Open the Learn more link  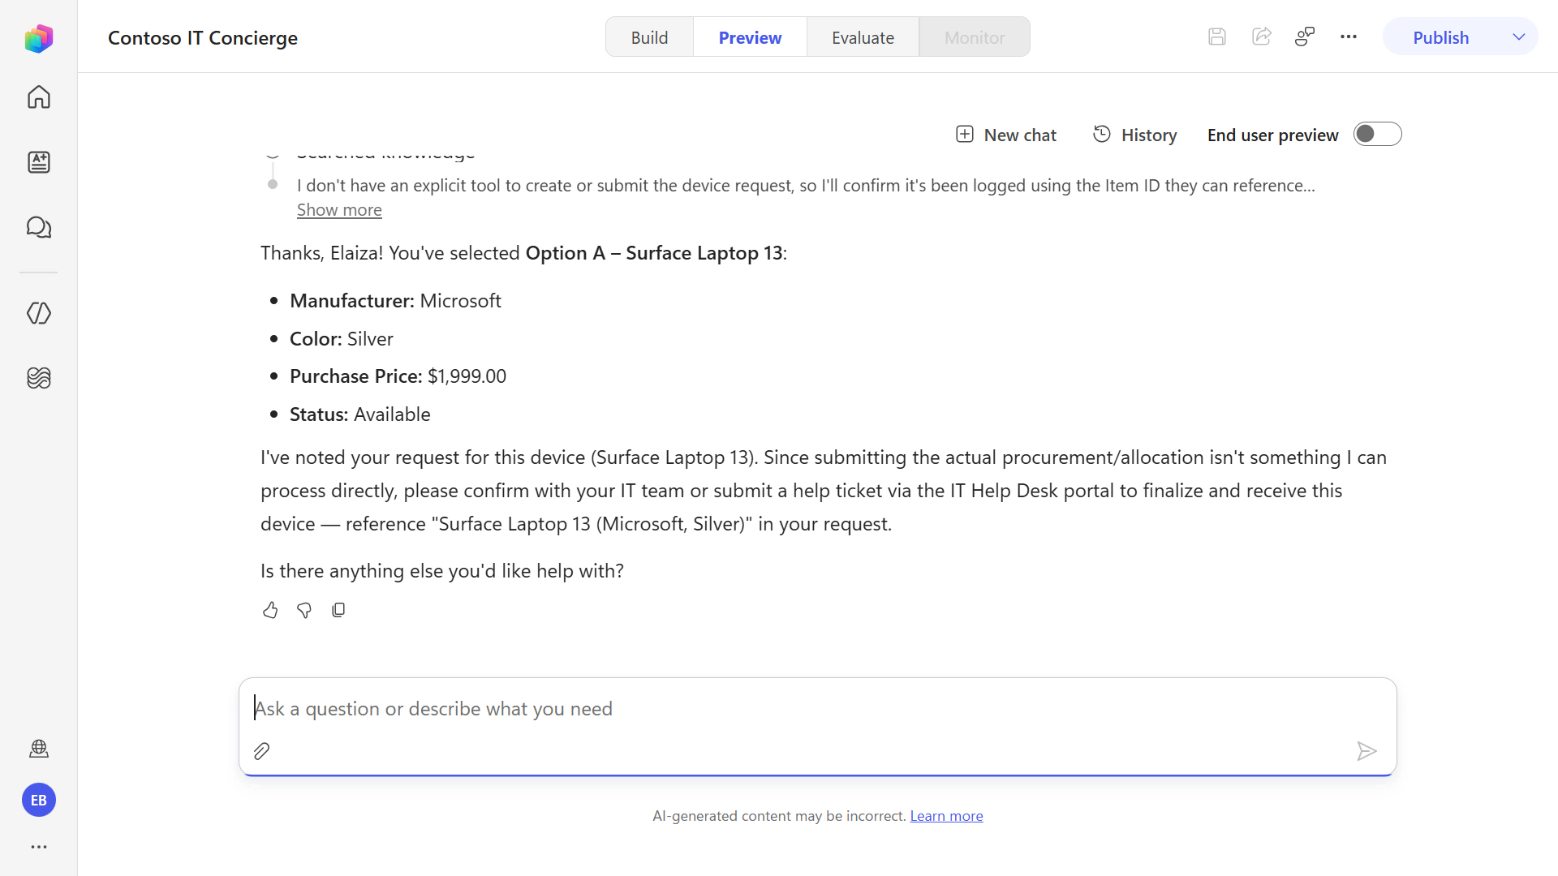point(946,816)
